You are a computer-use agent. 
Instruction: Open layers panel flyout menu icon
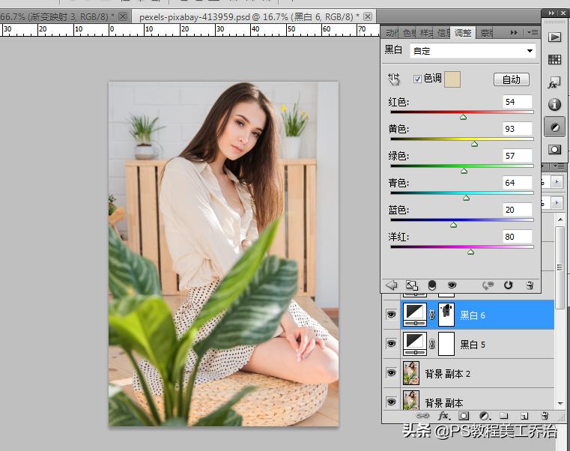pos(558,166)
